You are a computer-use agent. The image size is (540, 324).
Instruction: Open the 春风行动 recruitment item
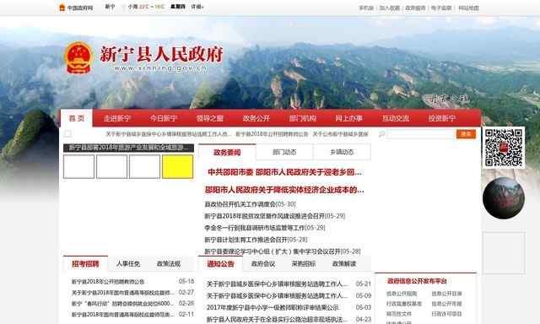pos(122,304)
